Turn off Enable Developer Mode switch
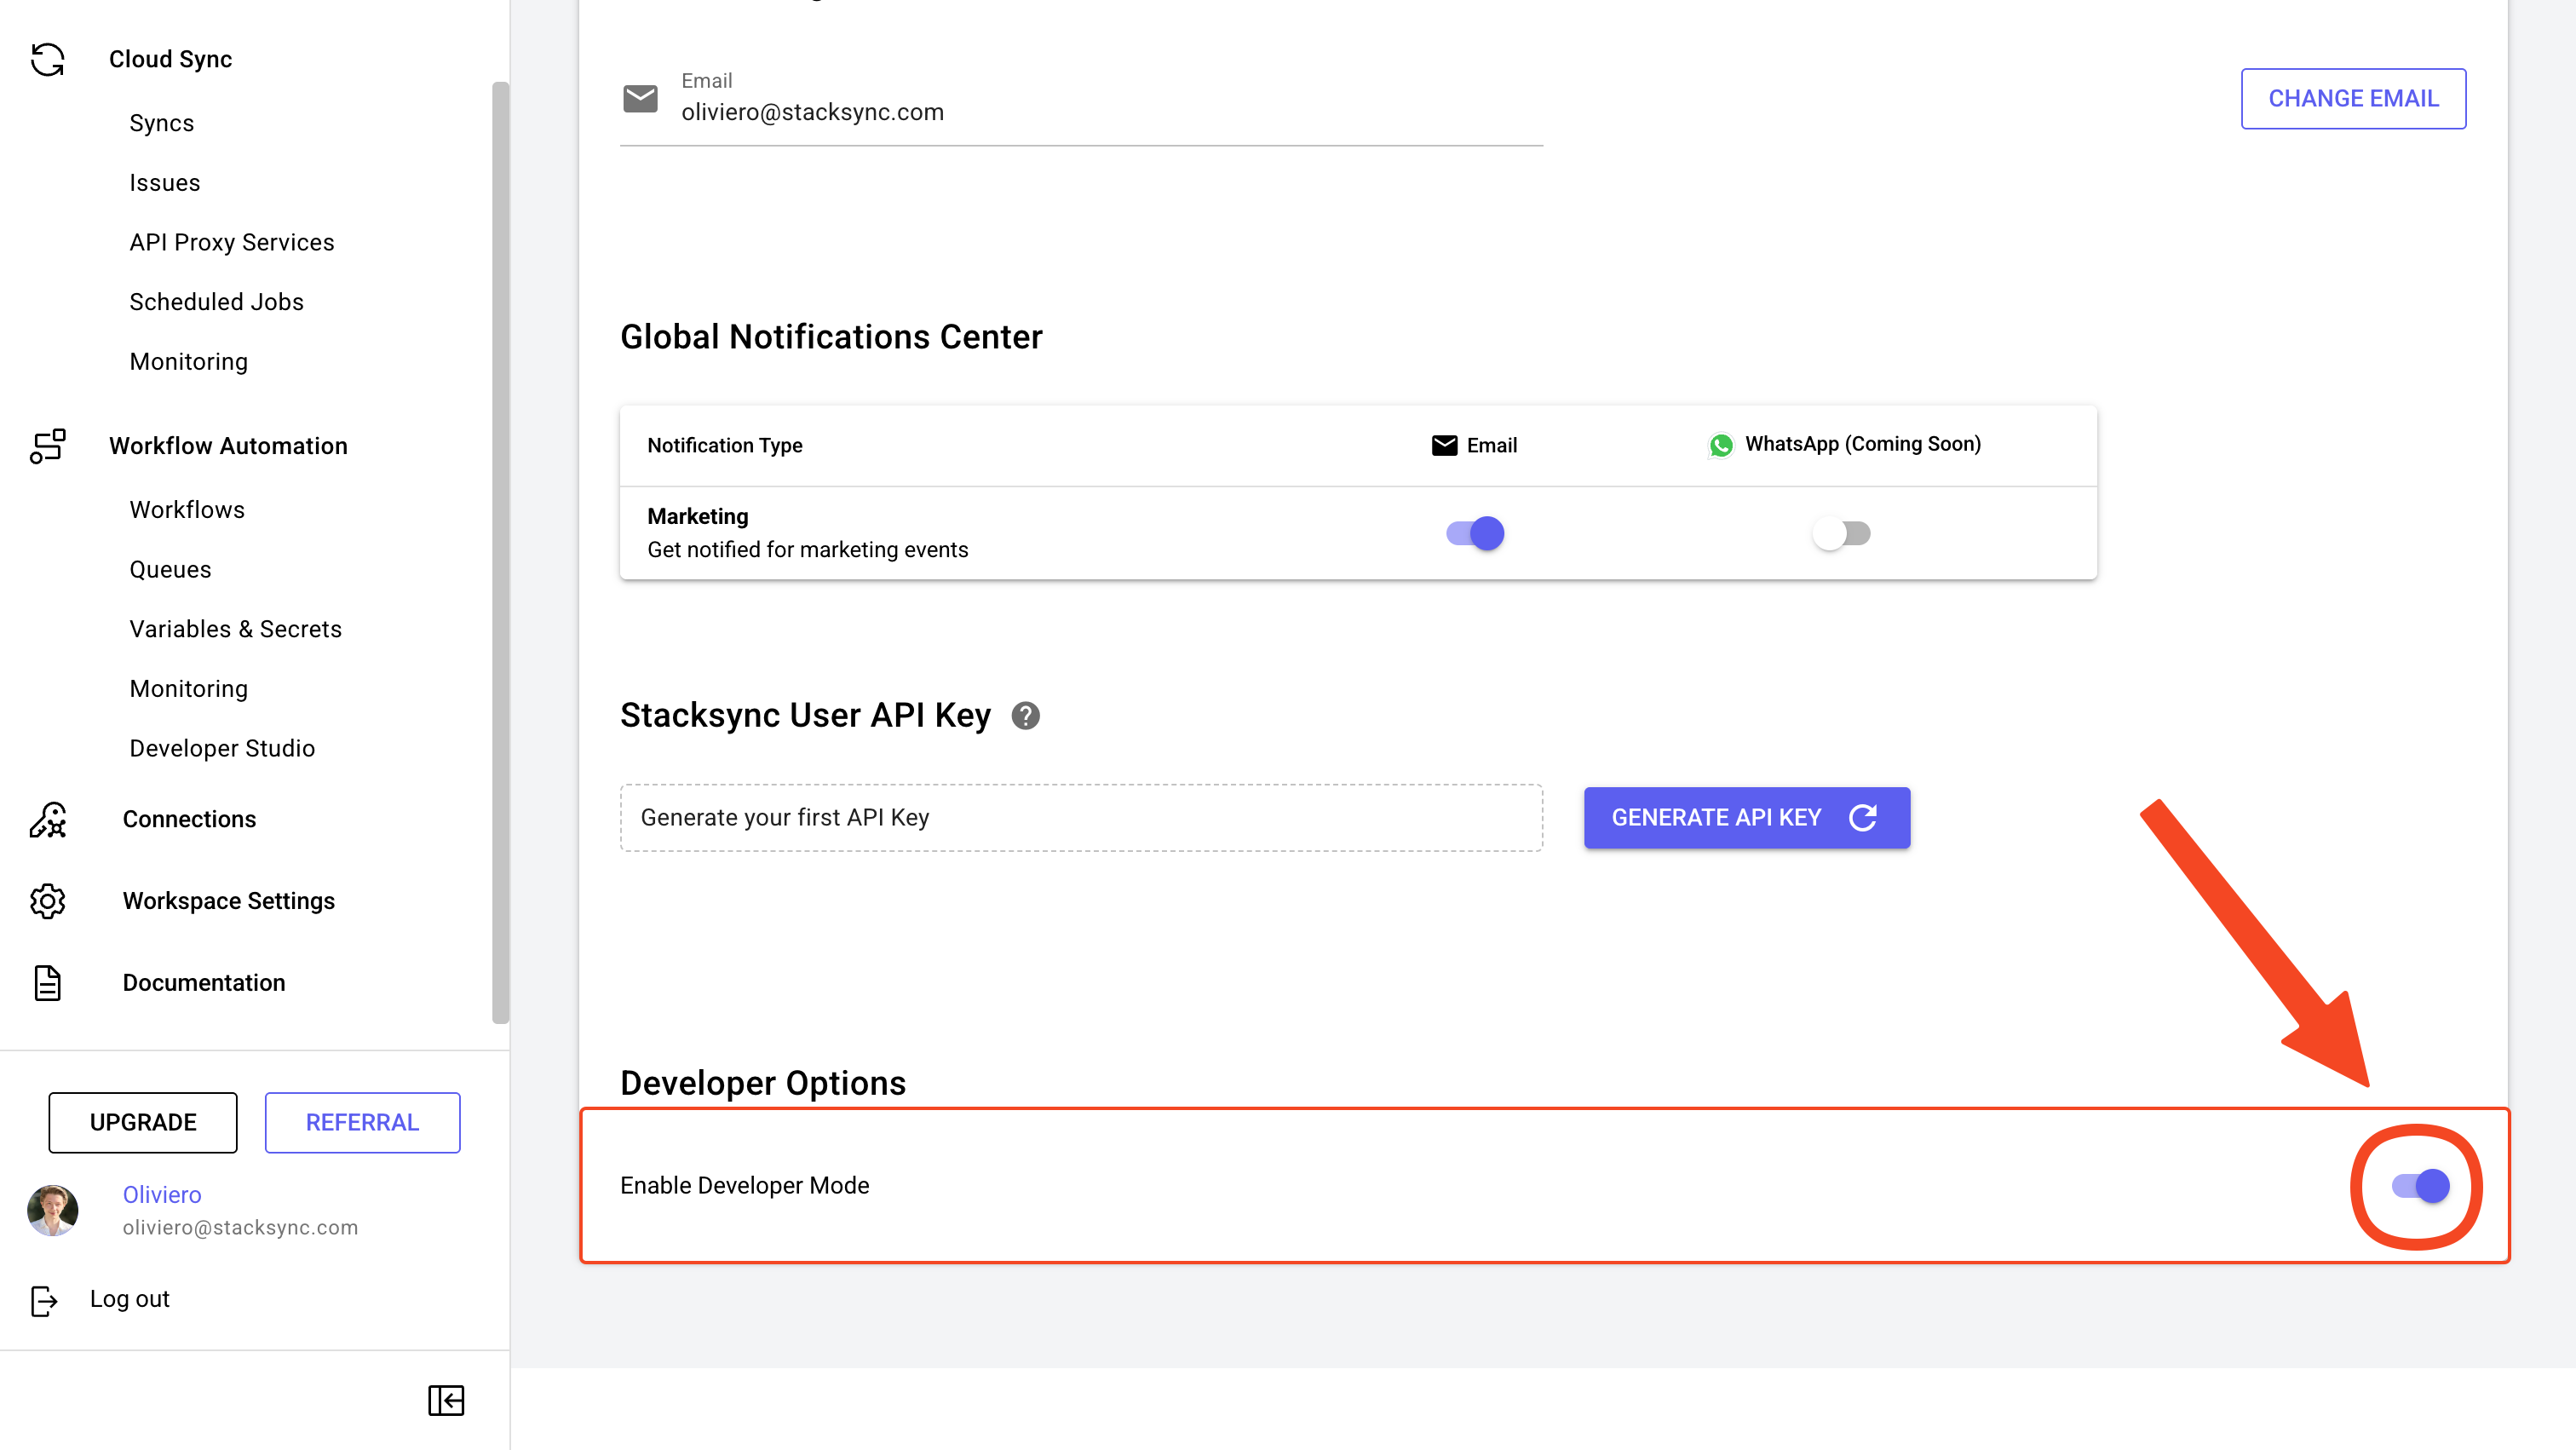The image size is (2576, 1450). [x=2420, y=1186]
